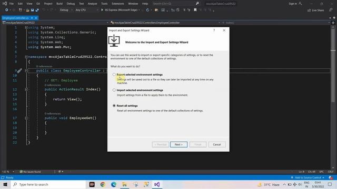The image size is (337, 189).
Task: Open the Help menu
Action: 145,4
